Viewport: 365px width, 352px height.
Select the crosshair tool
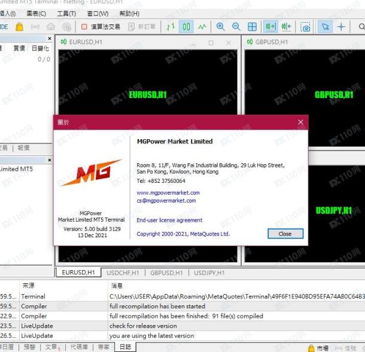coord(341,27)
